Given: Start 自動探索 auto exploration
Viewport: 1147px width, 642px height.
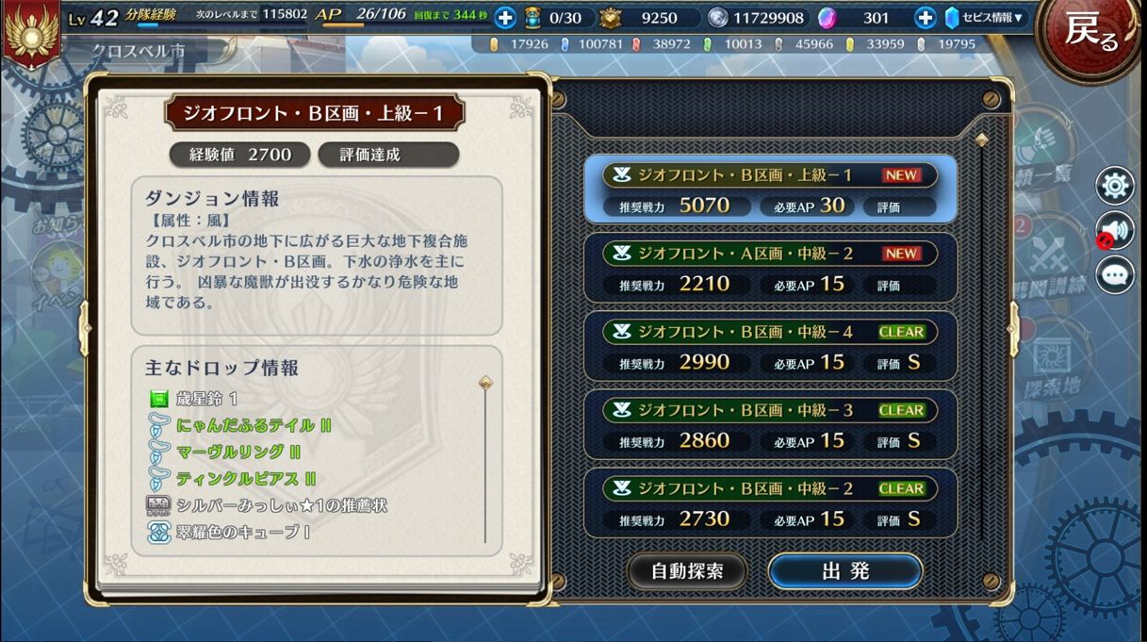Looking at the screenshot, I should 687,571.
